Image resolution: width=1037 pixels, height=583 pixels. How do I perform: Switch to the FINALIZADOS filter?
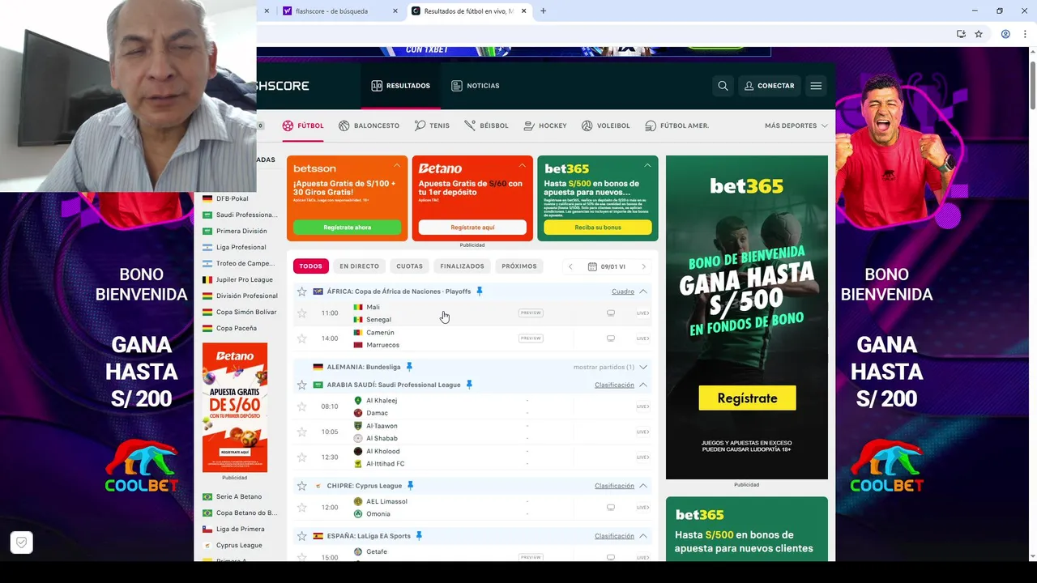point(462,266)
